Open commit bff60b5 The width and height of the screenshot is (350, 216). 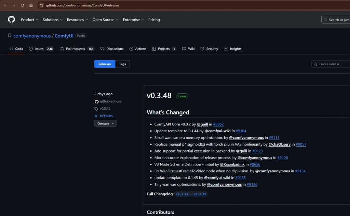(106, 116)
